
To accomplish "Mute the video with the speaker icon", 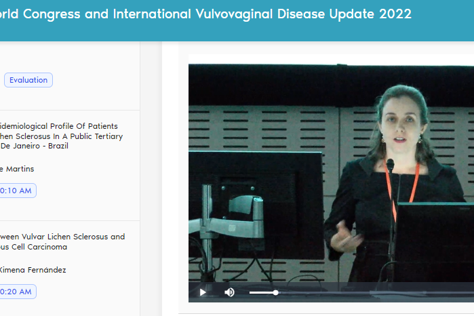I will pyautogui.click(x=229, y=292).
